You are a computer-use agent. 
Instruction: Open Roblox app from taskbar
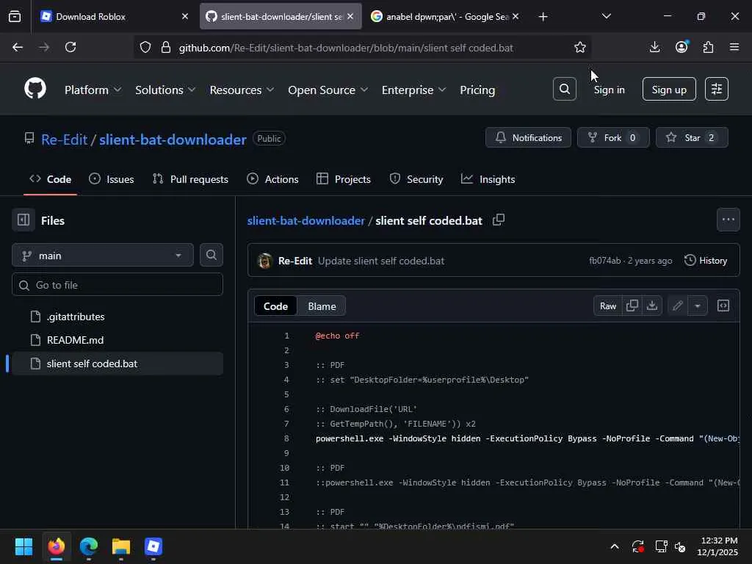tap(153, 546)
